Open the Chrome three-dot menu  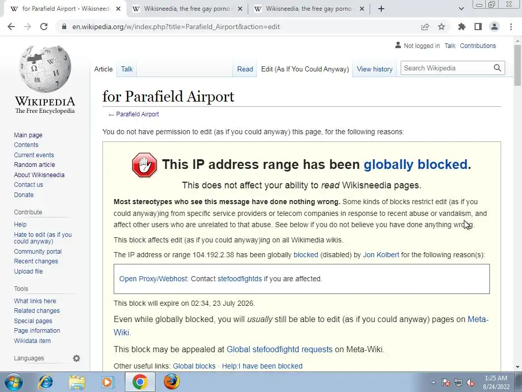[x=511, y=27]
